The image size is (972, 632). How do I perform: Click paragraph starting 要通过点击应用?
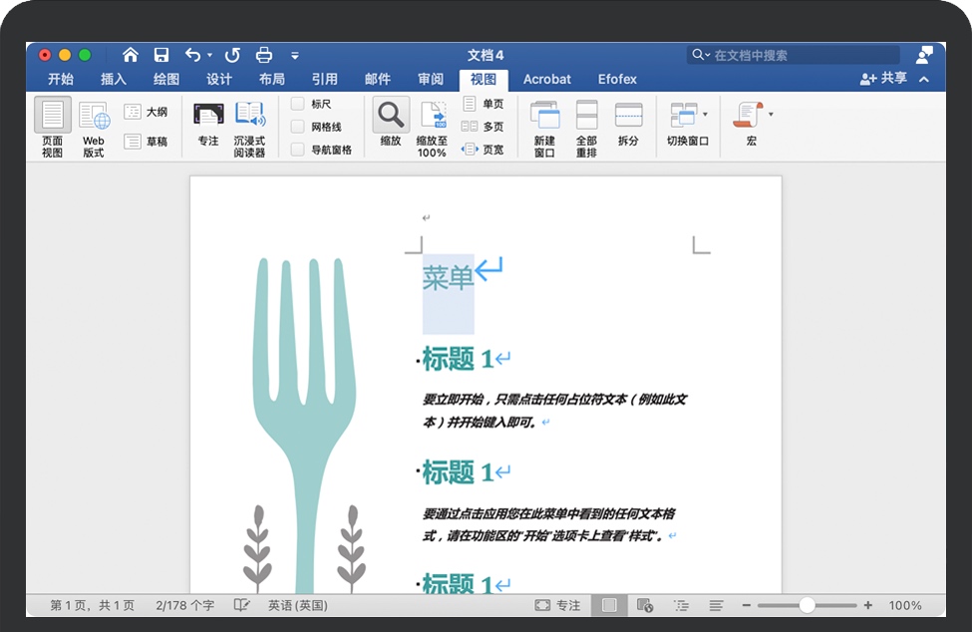pyautogui.click(x=549, y=524)
